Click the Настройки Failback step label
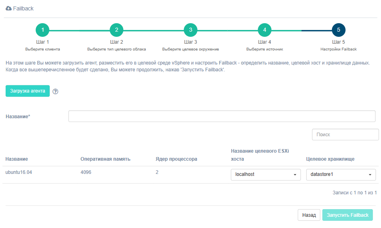This screenshot has height=228, width=381. (x=338, y=49)
